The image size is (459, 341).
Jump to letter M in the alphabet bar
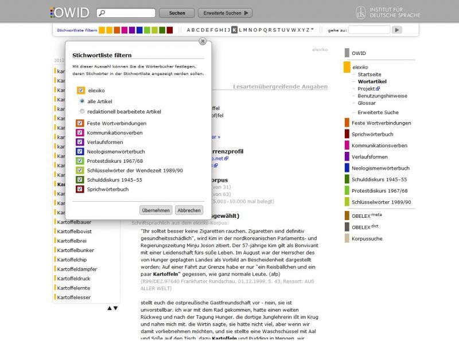[x=246, y=30]
